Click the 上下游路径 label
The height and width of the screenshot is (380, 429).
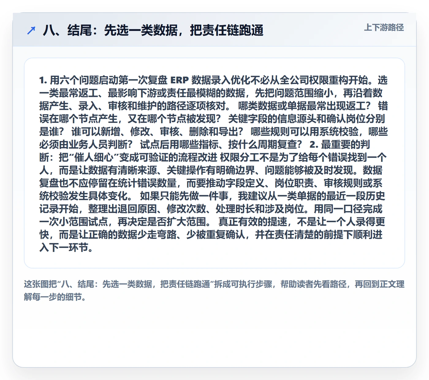[x=384, y=28]
